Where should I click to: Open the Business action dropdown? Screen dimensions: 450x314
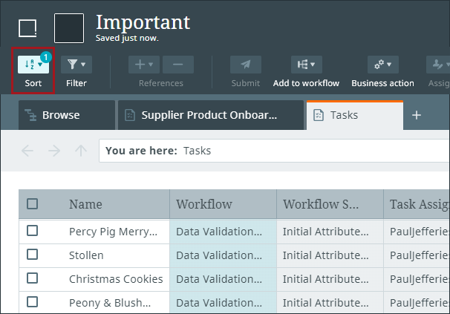pyautogui.click(x=382, y=65)
